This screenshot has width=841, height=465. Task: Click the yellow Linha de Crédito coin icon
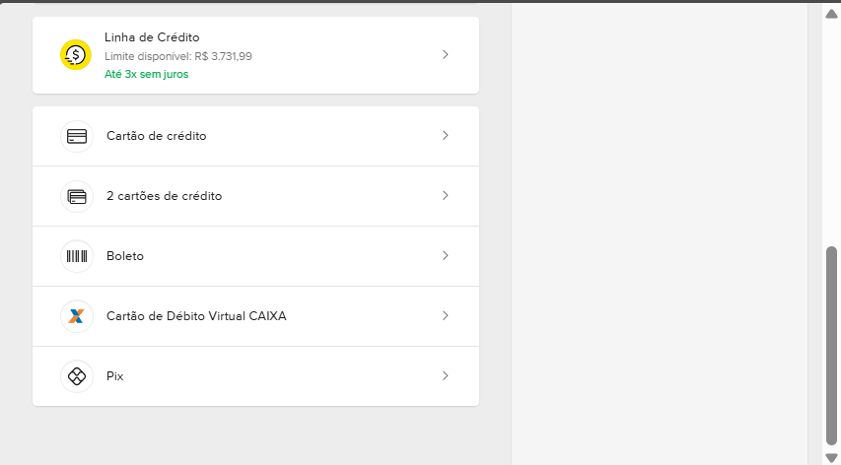76,55
